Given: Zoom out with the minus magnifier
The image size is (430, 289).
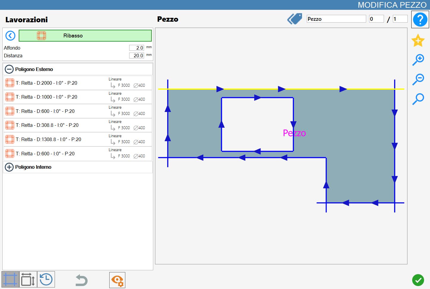Looking at the screenshot, I should click(x=418, y=79).
